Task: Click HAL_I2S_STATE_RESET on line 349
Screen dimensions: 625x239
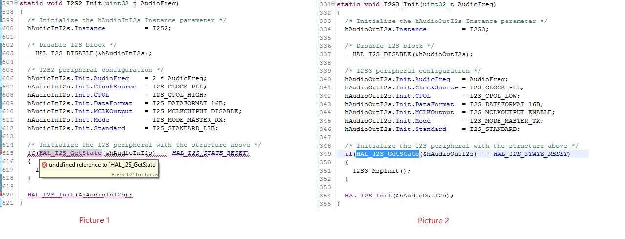Action: tap(531, 154)
